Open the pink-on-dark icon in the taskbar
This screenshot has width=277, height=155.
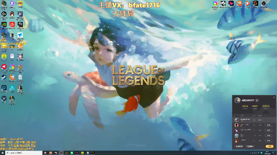point(77,153)
